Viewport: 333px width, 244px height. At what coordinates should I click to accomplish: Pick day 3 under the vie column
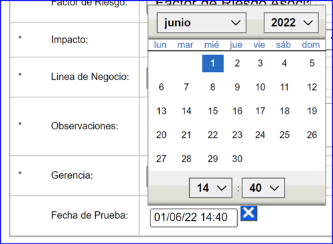tap(260, 63)
